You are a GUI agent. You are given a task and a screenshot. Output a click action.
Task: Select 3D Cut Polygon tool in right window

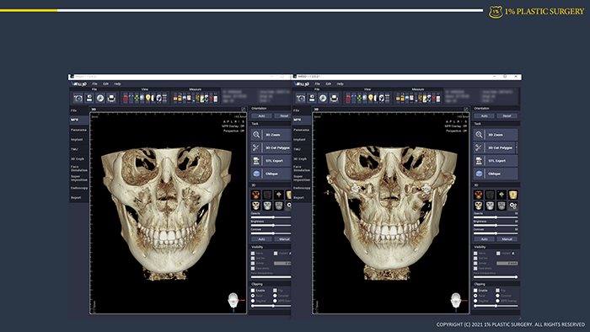point(496,147)
